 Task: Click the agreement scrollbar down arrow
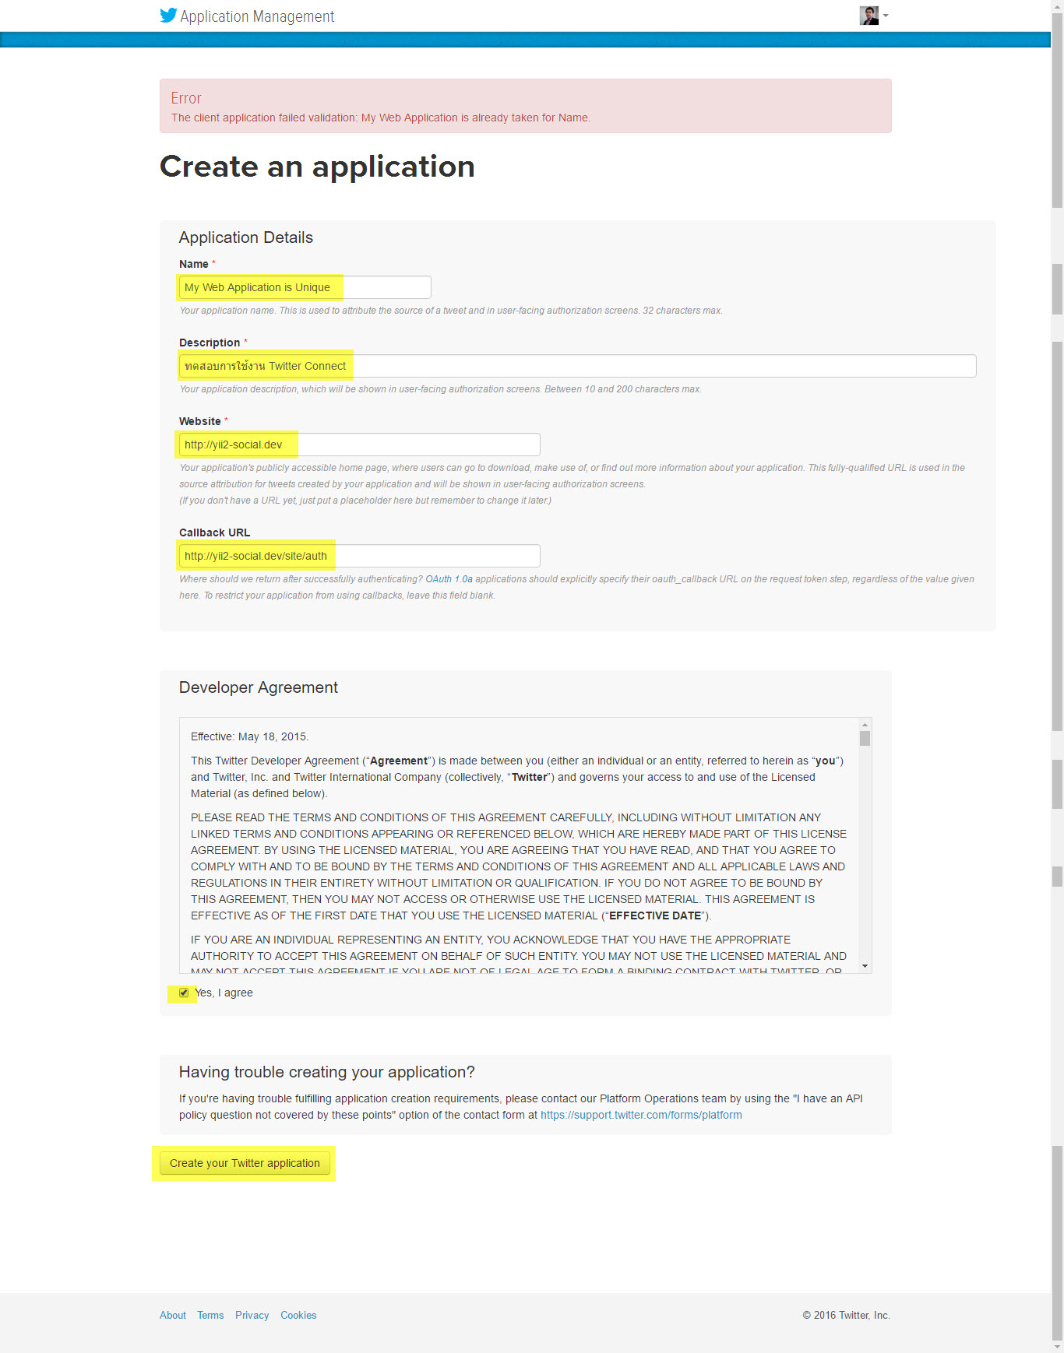(865, 966)
